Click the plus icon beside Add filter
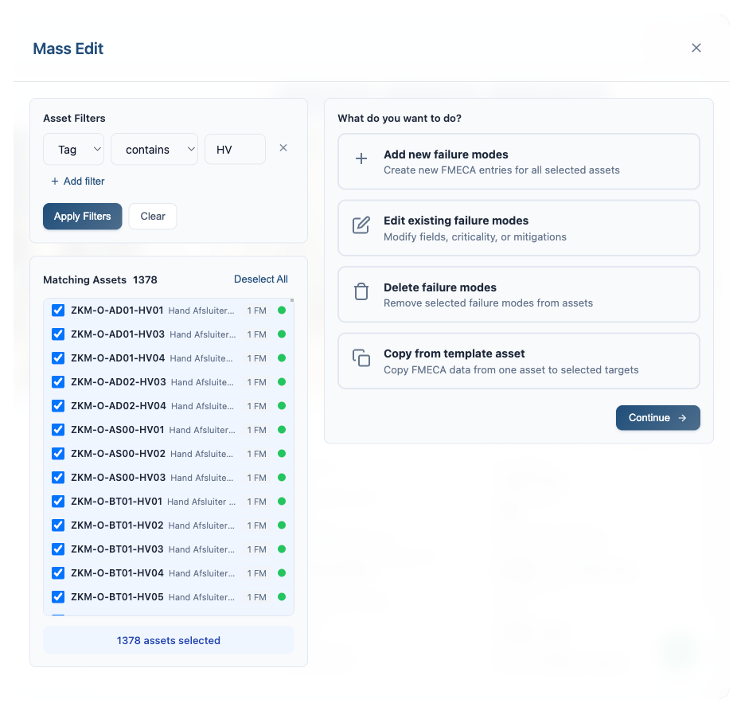 [57, 181]
